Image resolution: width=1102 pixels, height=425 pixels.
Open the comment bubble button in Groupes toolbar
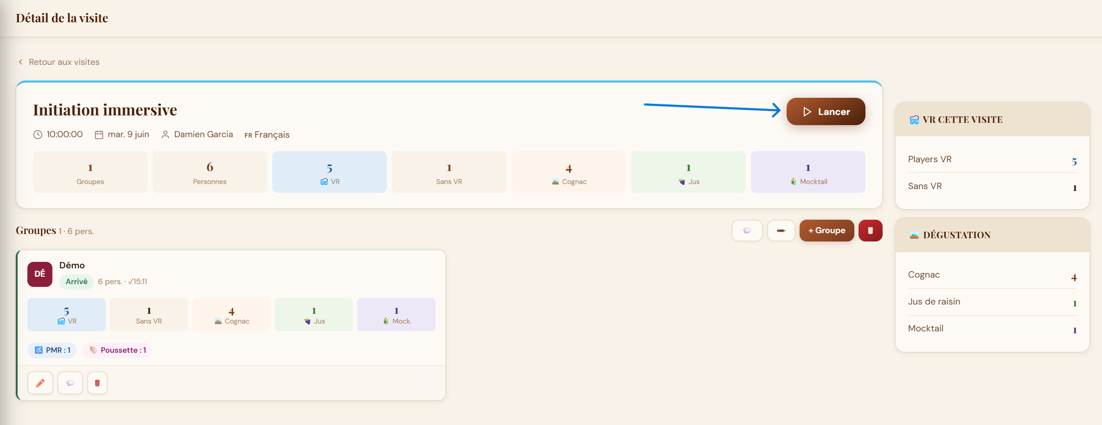click(747, 230)
